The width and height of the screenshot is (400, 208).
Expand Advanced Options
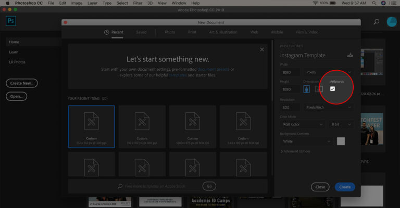(x=295, y=151)
